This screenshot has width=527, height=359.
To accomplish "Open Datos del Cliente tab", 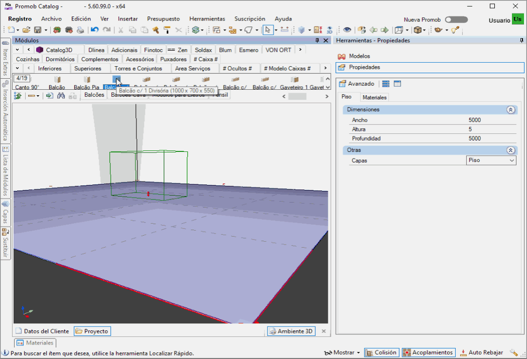I will click(42, 331).
